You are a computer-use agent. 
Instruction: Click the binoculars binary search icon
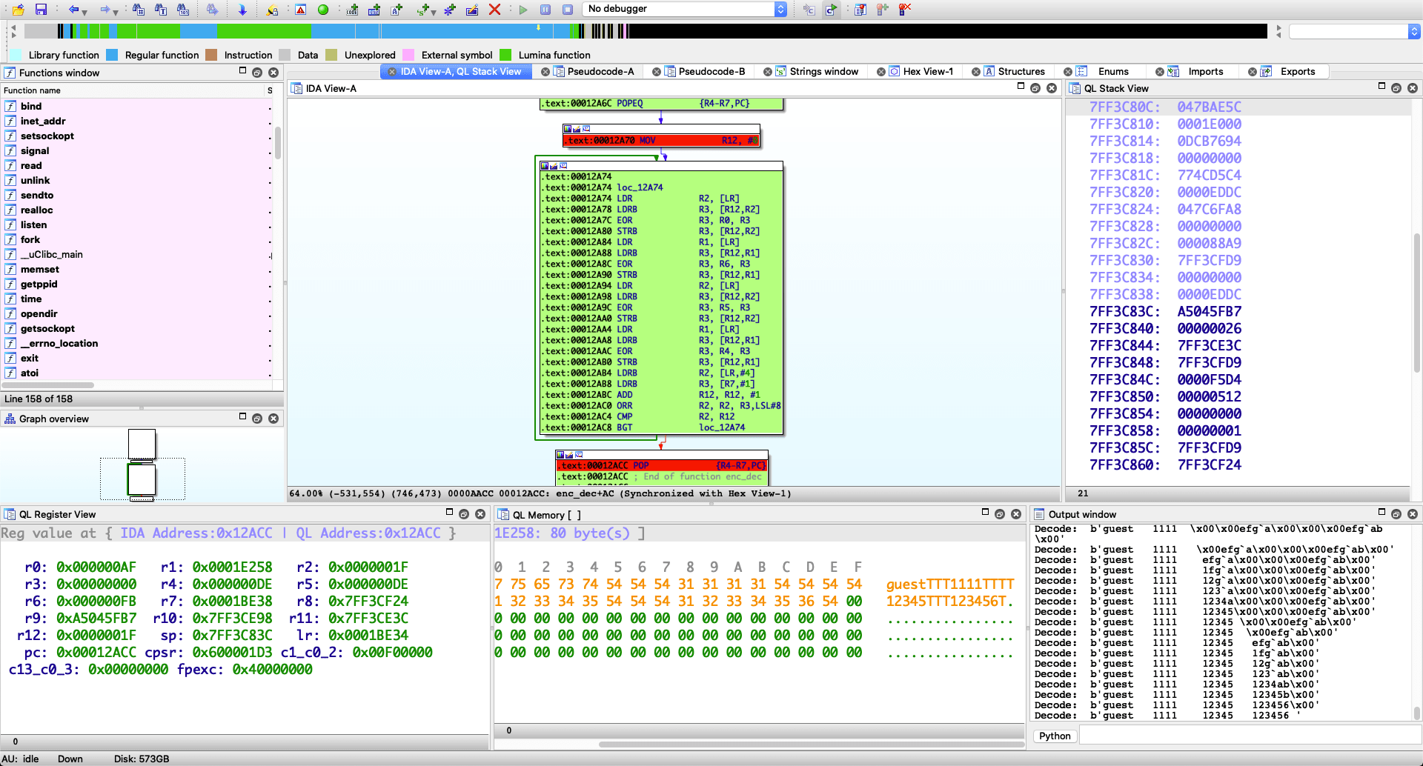point(183,10)
